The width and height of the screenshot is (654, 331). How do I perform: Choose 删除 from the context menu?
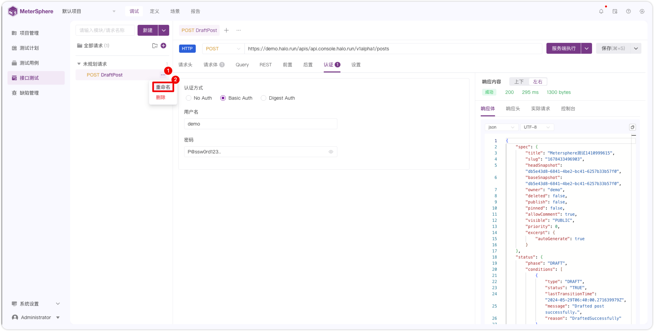161,97
